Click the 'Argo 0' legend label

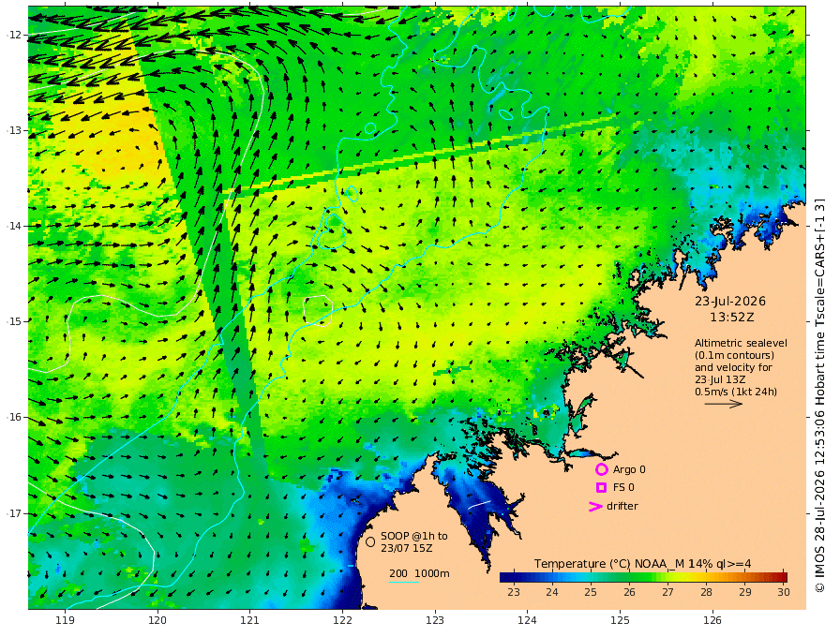click(629, 469)
